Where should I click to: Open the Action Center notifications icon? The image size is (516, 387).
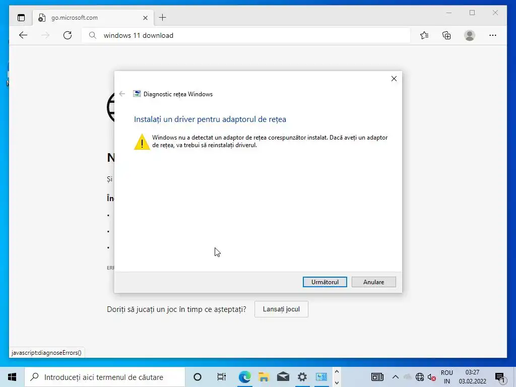click(500, 377)
